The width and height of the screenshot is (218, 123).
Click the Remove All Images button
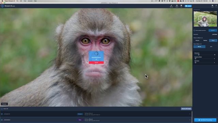186,109
